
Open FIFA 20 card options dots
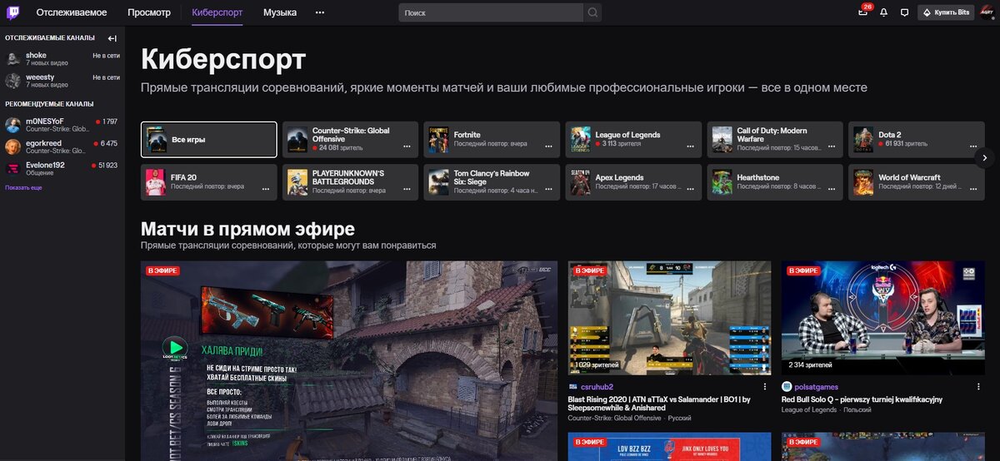tap(266, 189)
